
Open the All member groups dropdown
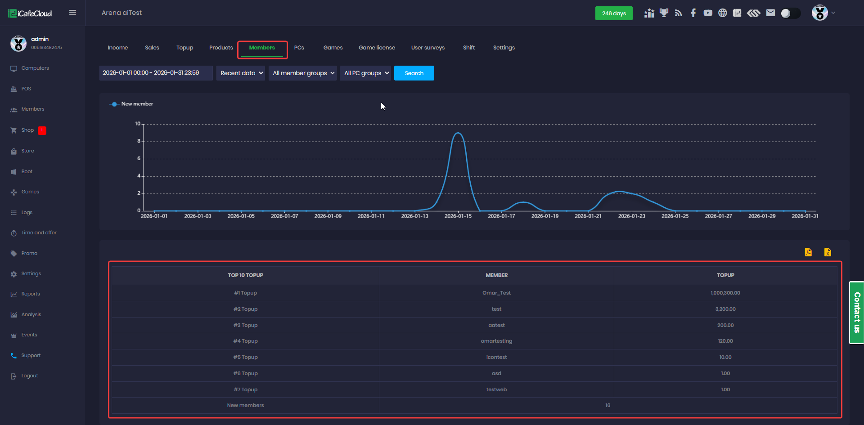tap(302, 73)
